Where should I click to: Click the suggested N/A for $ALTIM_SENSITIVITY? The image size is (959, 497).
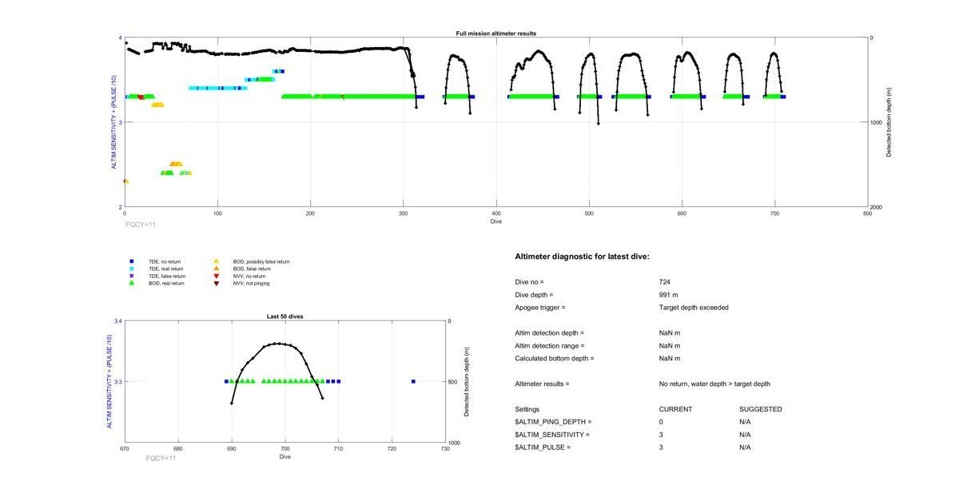745,435
